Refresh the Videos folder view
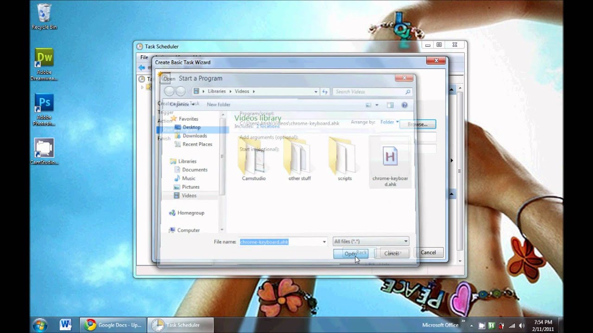The width and height of the screenshot is (593, 333). [325, 92]
